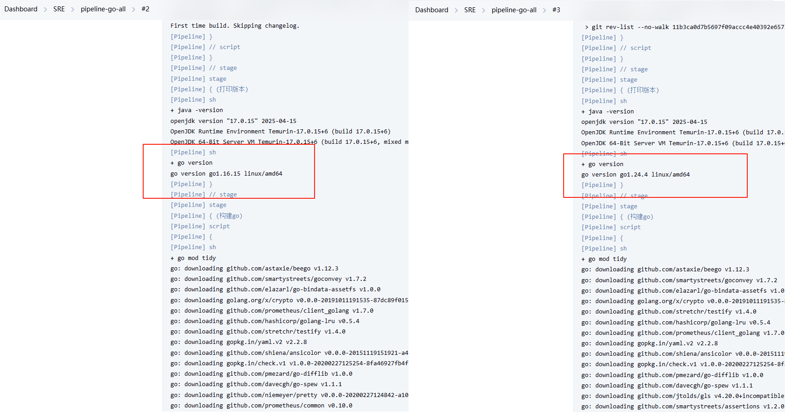
Task: Click the 'First time build. Skipping changelog.' line
Action: tap(235, 26)
